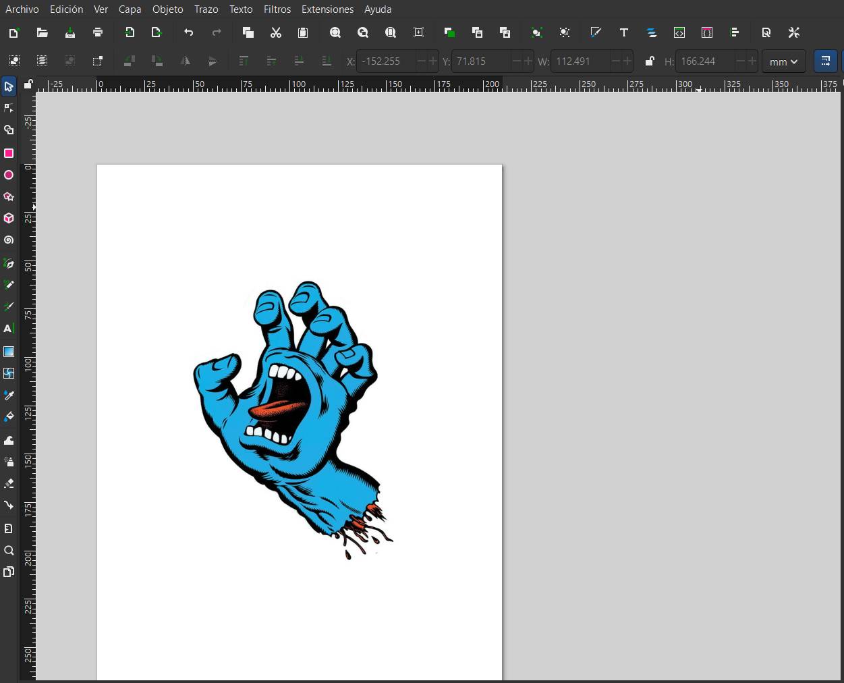
Task: Choose the Ellipse tool
Action: (9, 175)
